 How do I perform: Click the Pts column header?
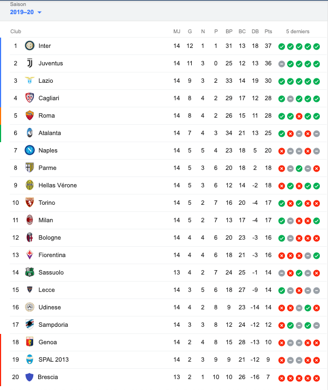tap(268, 32)
